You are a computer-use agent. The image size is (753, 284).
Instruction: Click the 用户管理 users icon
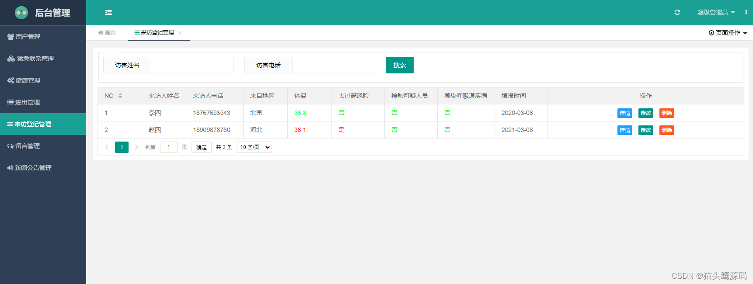coord(10,37)
